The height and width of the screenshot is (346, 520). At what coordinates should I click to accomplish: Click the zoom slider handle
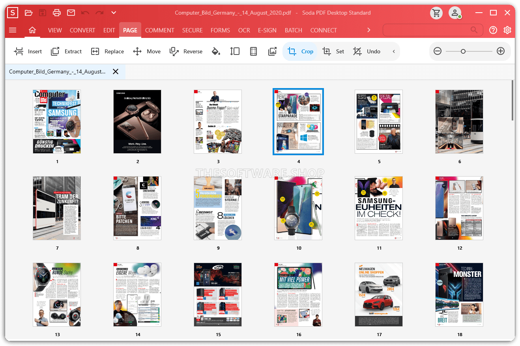click(x=463, y=51)
